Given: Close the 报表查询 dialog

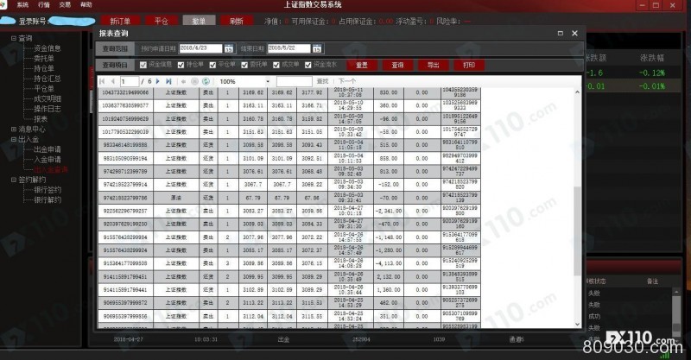Looking at the screenshot, I should pyautogui.click(x=574, y=33).
